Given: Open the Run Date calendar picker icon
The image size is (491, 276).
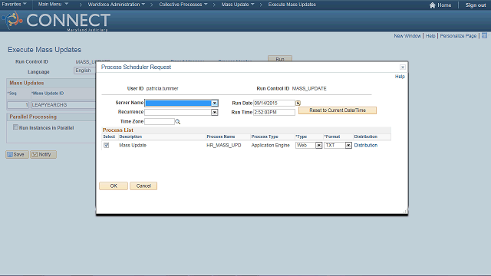Looking at the screenshot, I should [x=298, y=103].
